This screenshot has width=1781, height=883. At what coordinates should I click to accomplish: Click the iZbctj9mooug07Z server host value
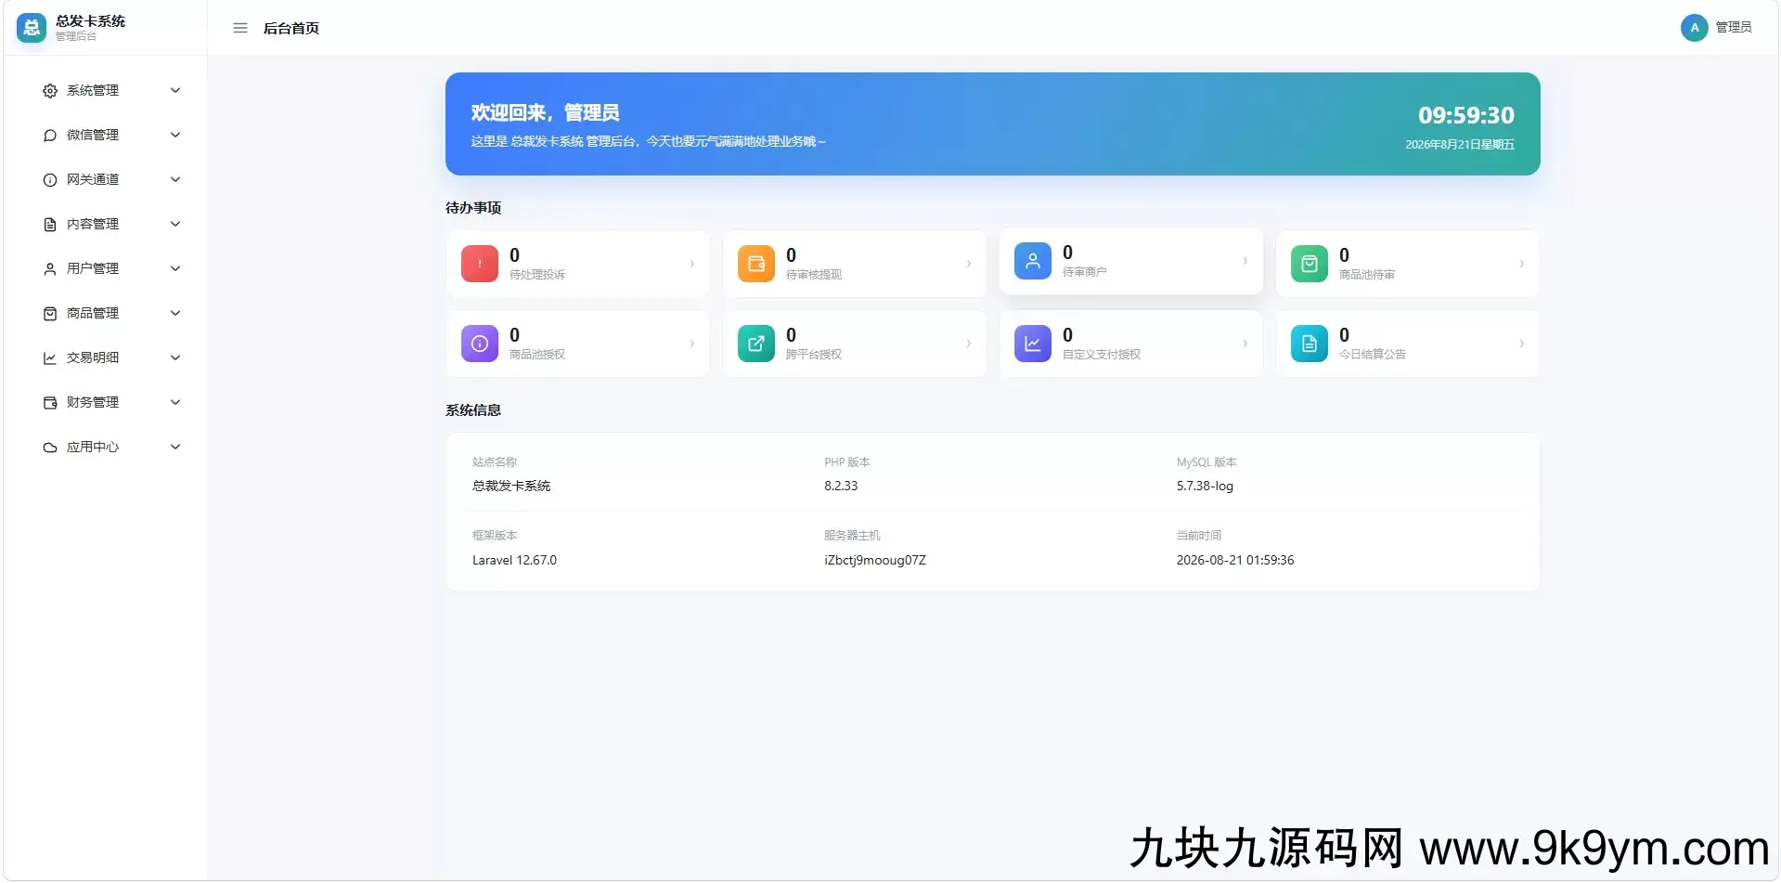click(875, 561)
